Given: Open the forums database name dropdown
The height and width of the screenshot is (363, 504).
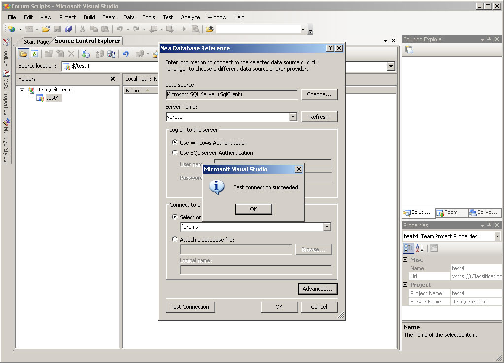Looking at the screenshot, I should 327,227.
